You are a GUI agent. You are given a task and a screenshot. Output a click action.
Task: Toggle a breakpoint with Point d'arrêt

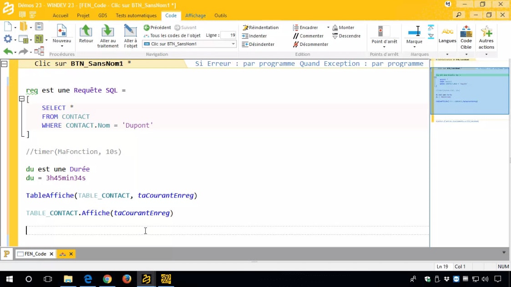click(384, 35)
